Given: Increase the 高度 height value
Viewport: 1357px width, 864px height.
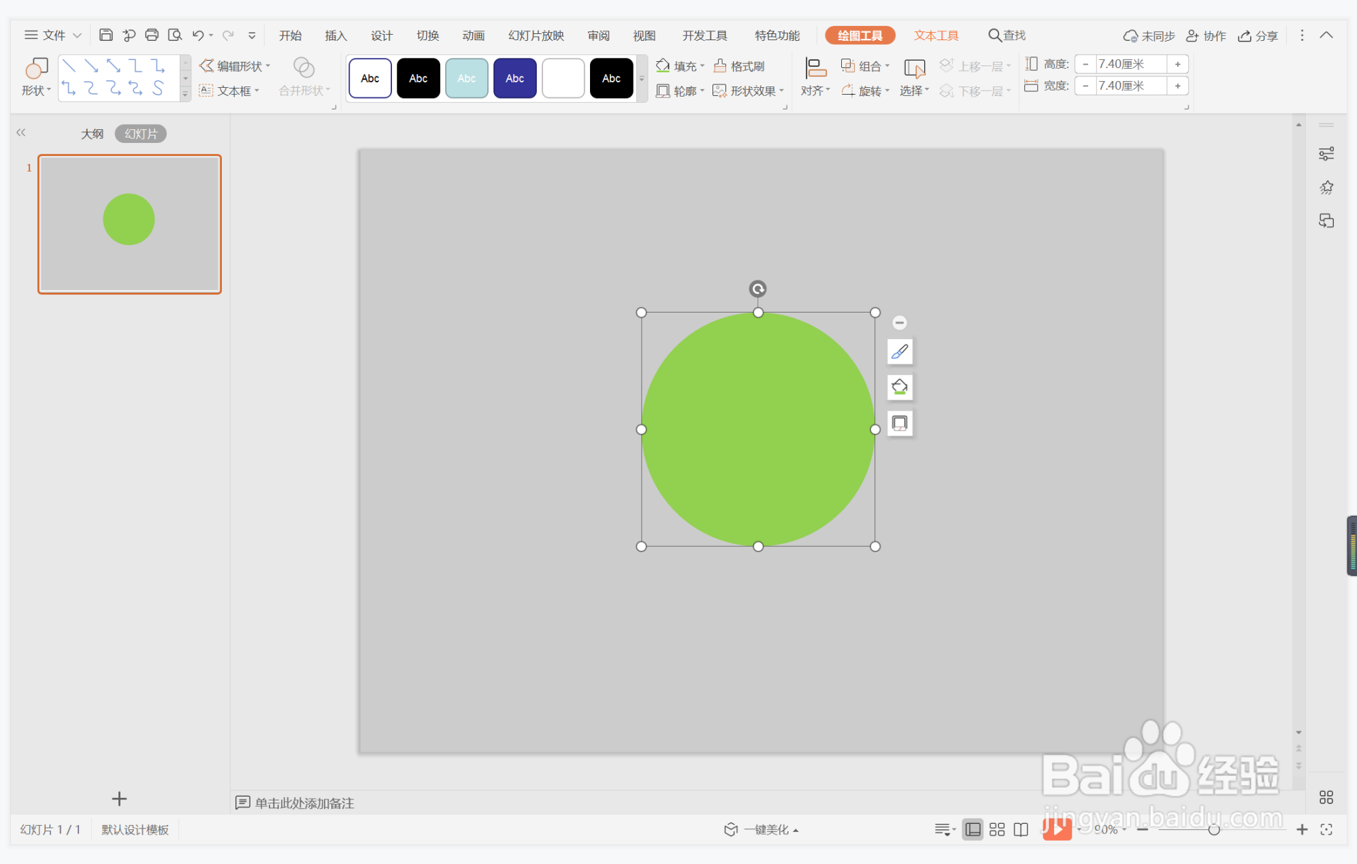Looking at the screenshot, I should 1178,64.
